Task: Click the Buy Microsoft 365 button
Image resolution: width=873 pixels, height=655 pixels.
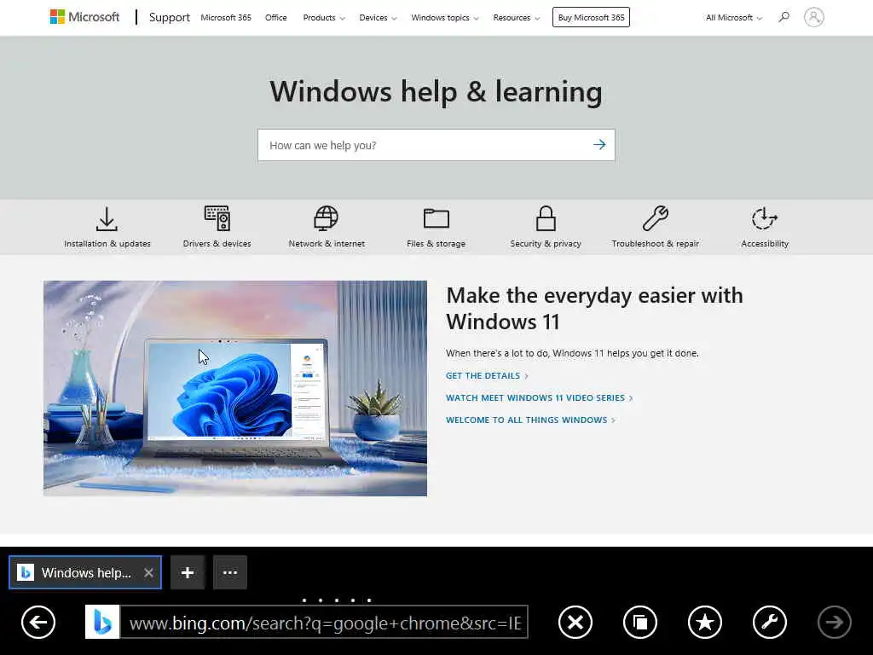Action: point(591,17)
